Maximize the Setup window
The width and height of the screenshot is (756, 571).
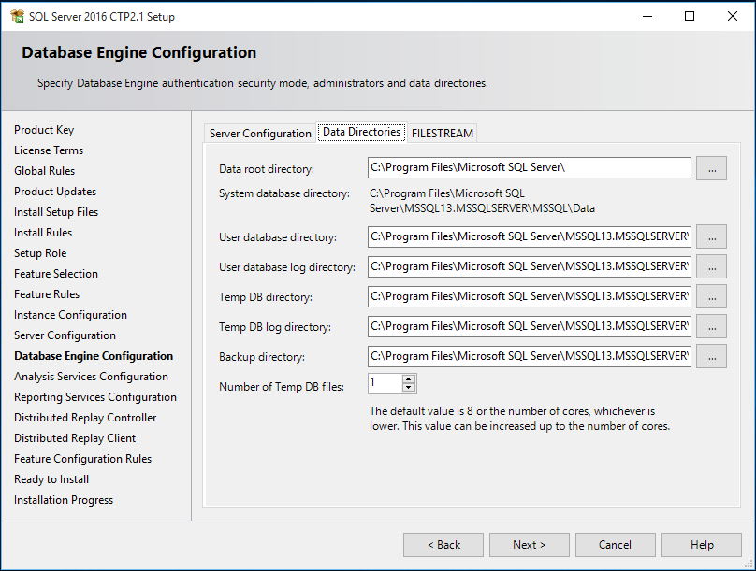(690, 17)
